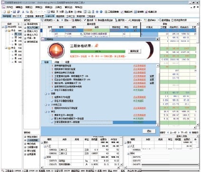Select the 二类人工 row in lower table
Screen dimensions: 201x172
pyautogui.click(x=82, y=153)
